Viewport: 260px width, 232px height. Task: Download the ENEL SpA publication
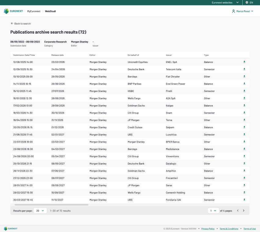point(244,62)
